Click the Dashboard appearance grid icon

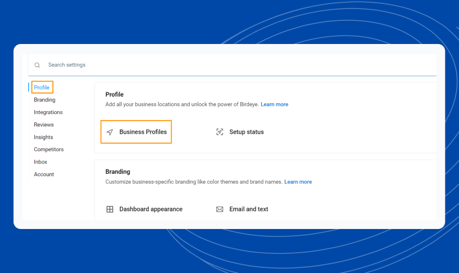tap(110, 209)
